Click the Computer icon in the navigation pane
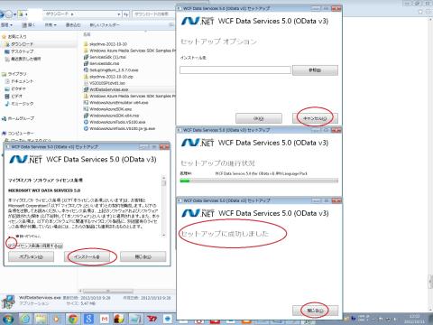 pos(4,133)
